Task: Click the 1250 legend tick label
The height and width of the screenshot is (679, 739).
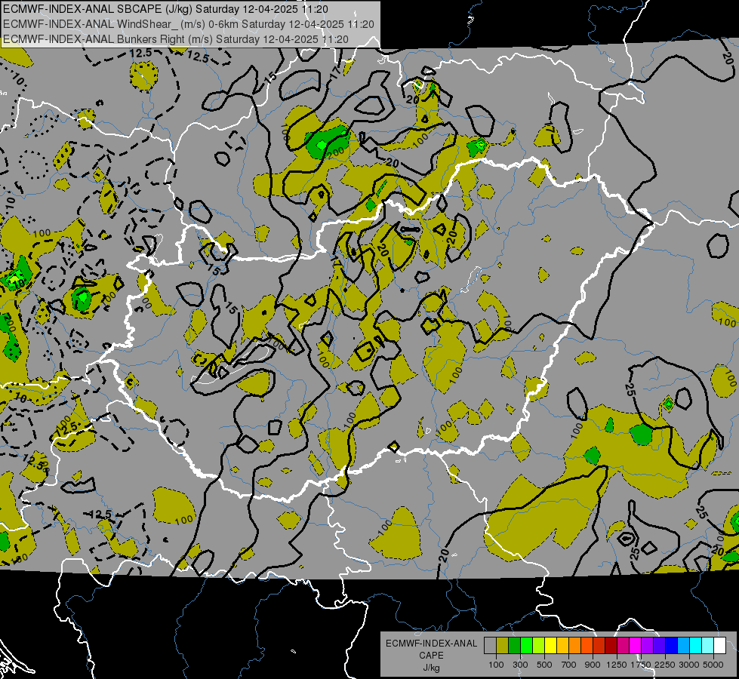Action: [x=617, y=665]
